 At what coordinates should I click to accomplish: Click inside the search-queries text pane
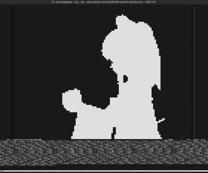tap(104, 153)
